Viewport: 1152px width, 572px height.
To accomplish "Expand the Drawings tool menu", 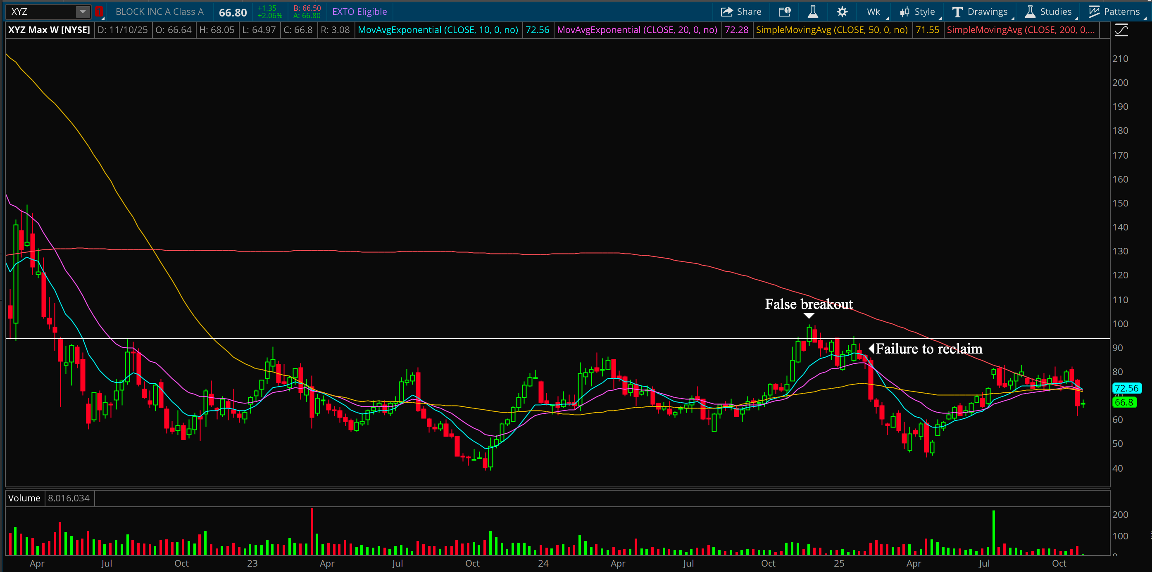I will tap(979, 12).
